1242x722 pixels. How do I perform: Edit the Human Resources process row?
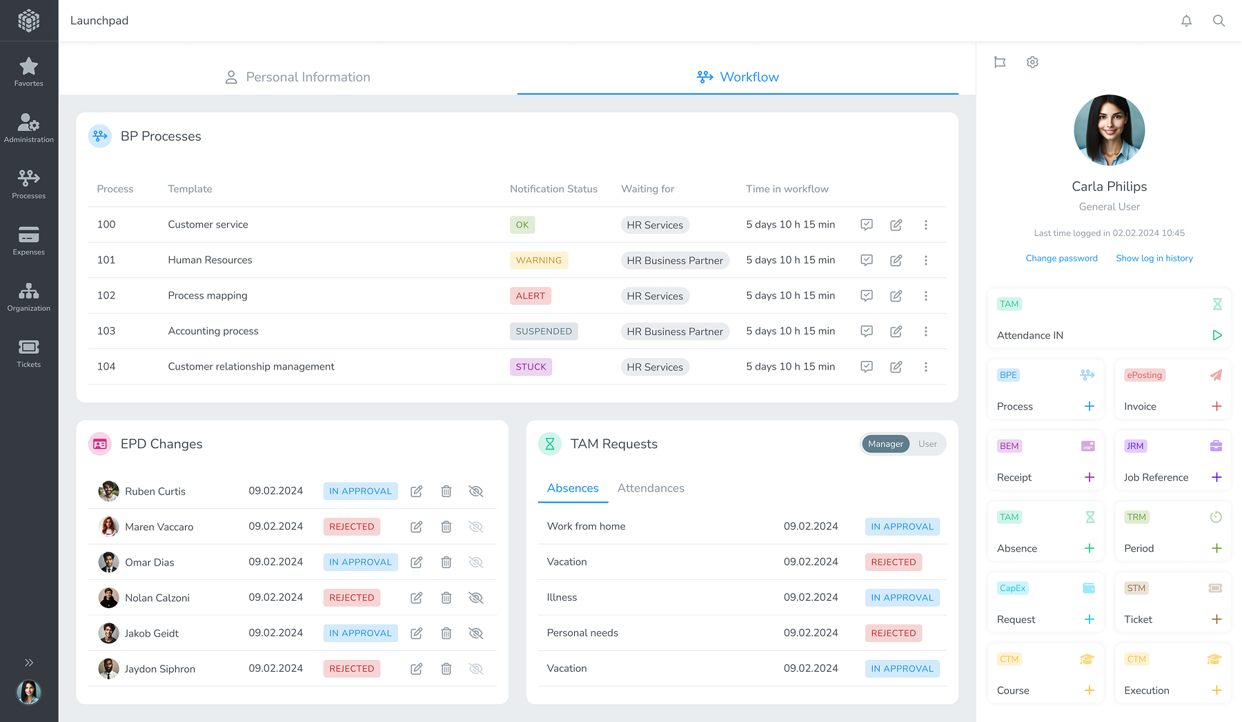[896, 261]
